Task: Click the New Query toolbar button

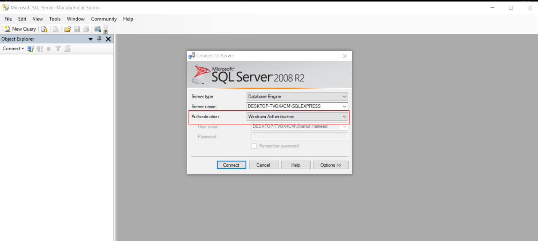Action: coord(20,29)
